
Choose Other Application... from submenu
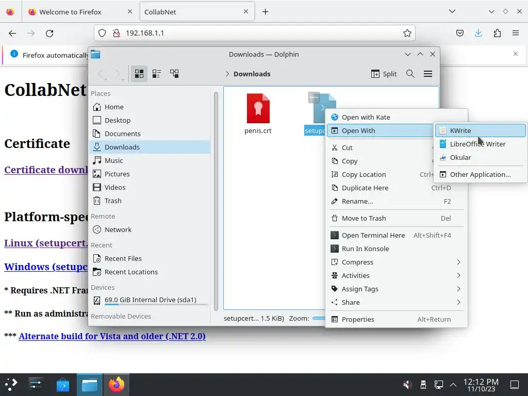(480, 174)
